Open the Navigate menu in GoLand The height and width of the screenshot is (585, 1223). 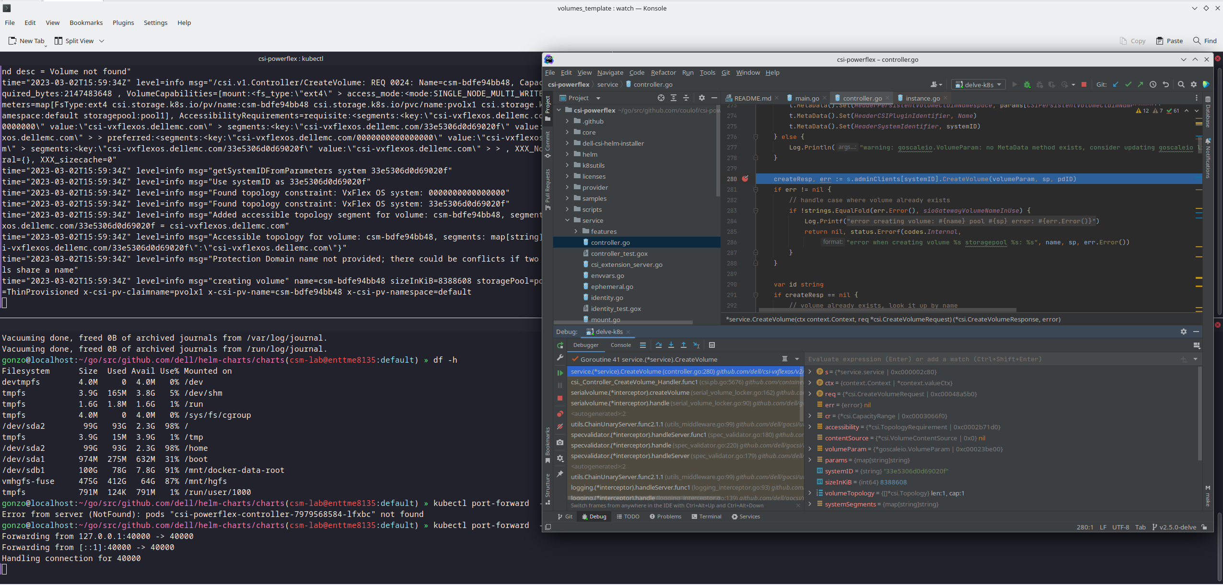[610, 72]
